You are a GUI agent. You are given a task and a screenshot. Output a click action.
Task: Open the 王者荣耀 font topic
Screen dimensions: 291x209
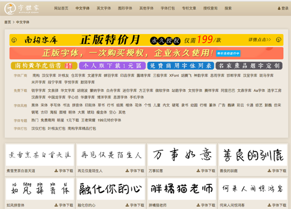(x=88, y=120)
